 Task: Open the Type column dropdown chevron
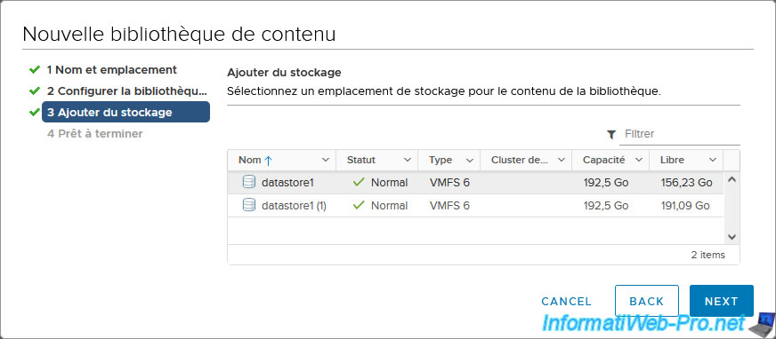tap(470, 161)
